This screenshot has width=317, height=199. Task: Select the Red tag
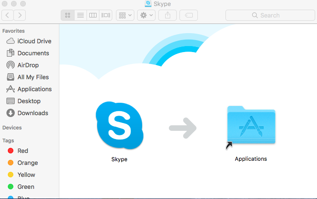coord(29,151)
